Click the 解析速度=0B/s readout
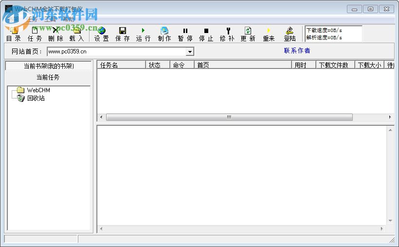The height and width of the screenshot is (247, 399). [x=324, y=37]
